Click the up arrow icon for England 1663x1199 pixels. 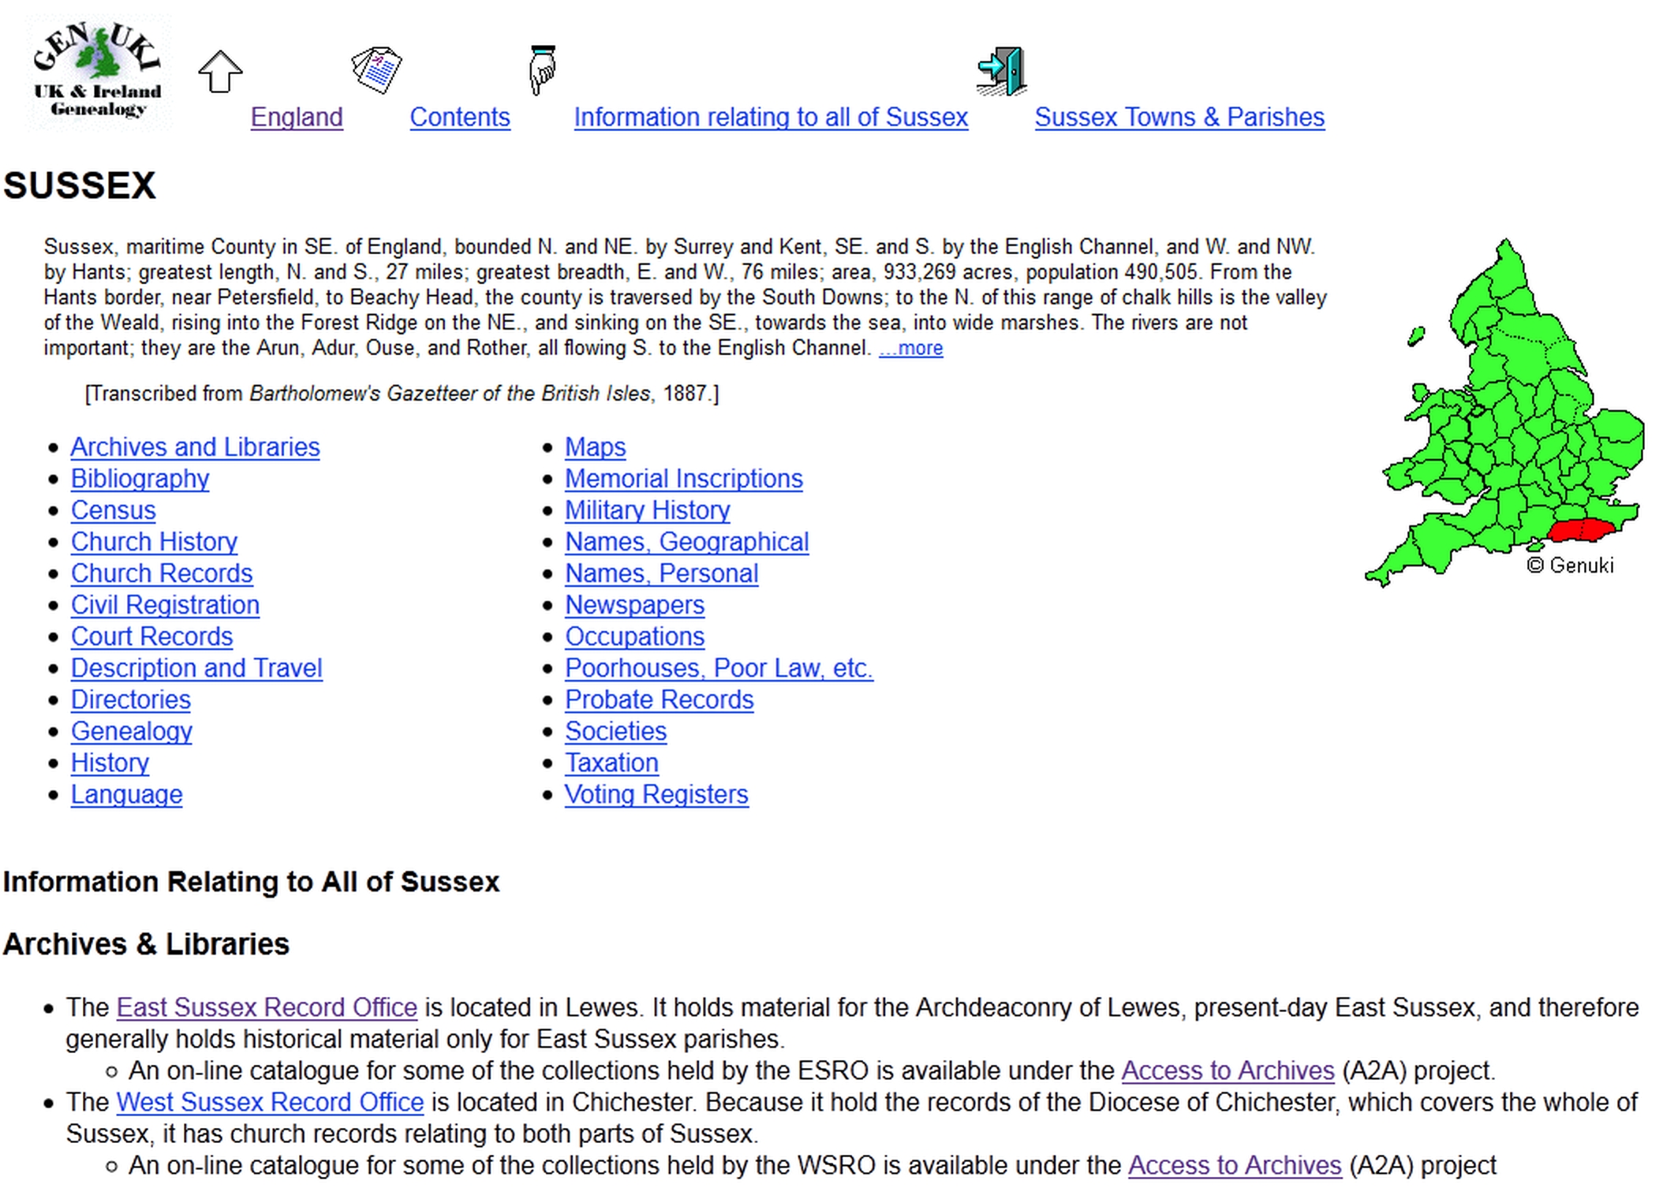click(x=220, y=72)
